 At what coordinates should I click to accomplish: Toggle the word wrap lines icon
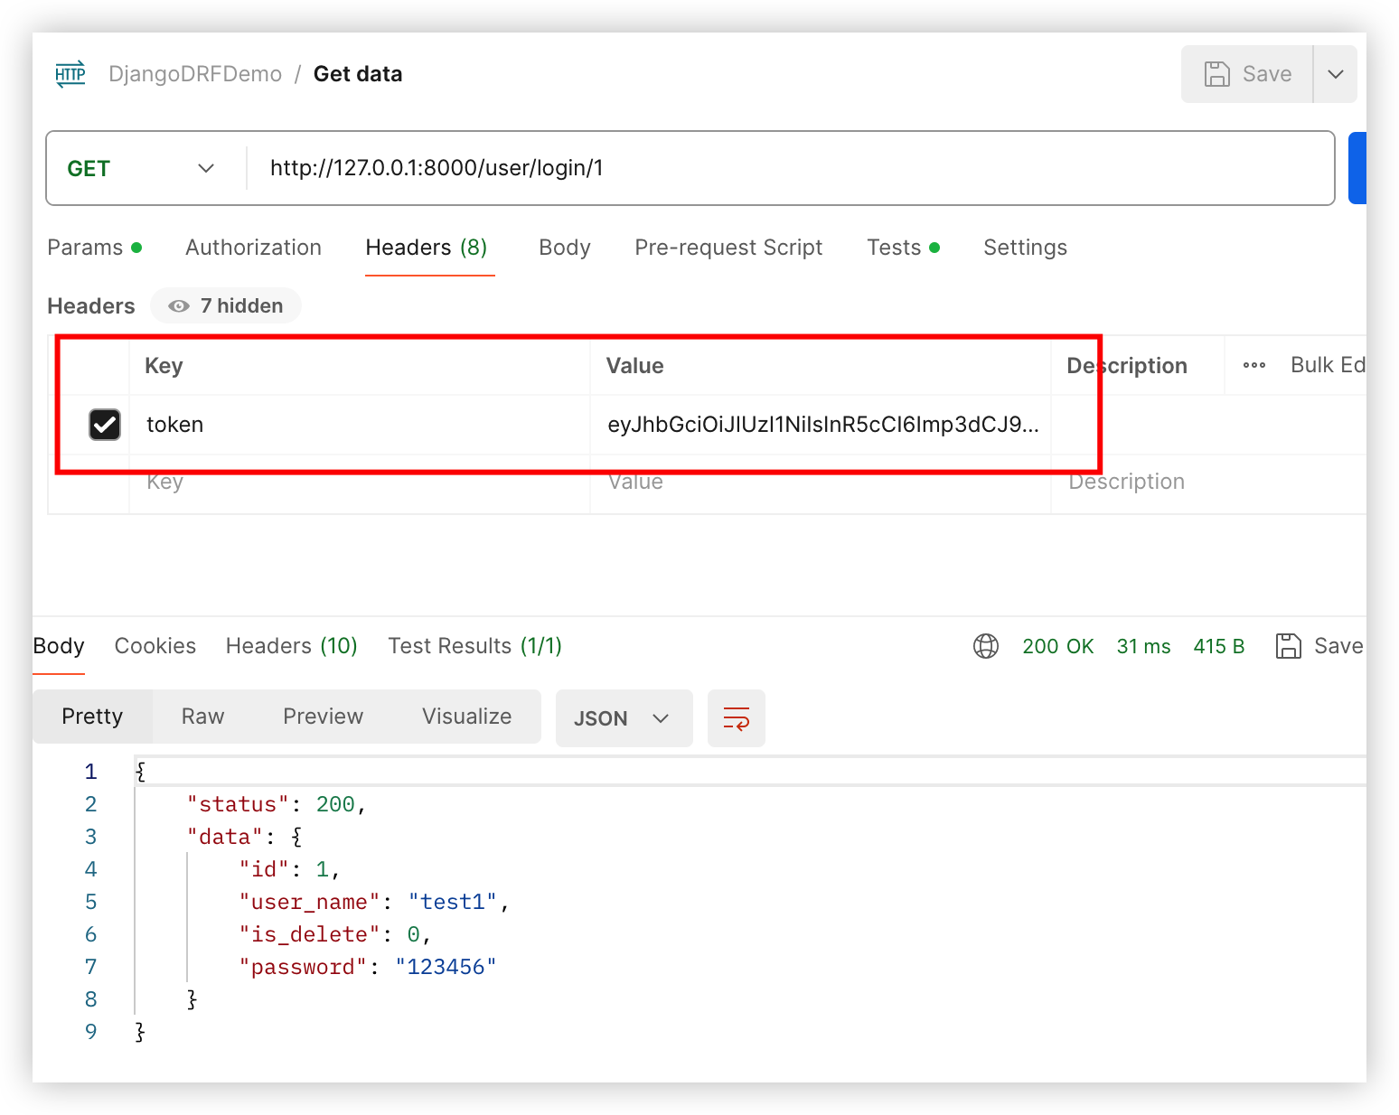point(736,718)
